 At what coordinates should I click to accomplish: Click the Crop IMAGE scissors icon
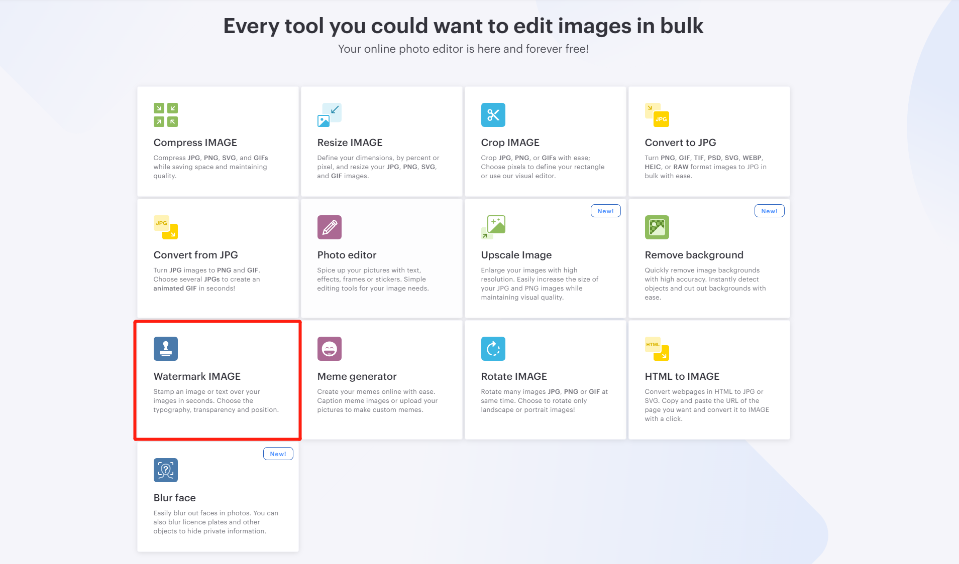(493, 115)
